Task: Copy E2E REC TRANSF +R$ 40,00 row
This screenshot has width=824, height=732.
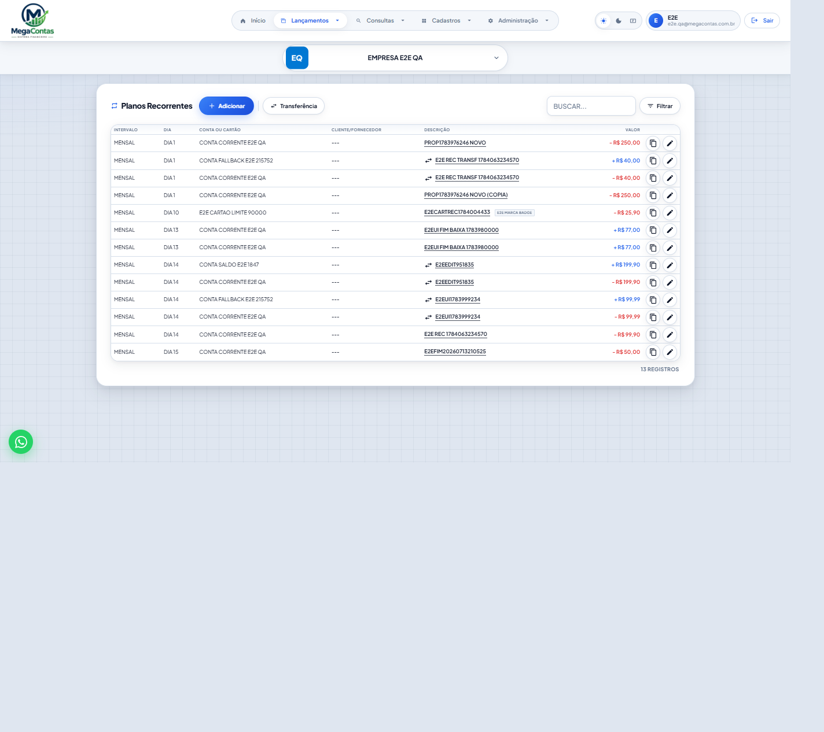Action: coord(653,161)
